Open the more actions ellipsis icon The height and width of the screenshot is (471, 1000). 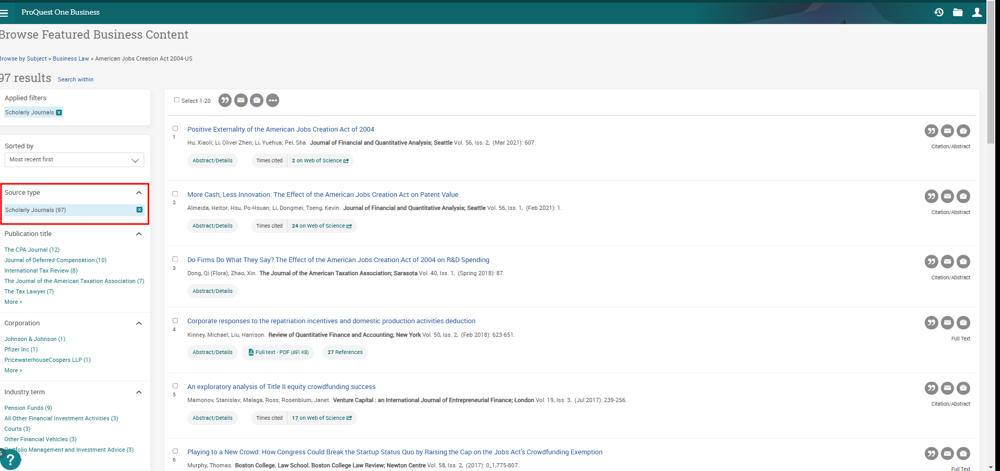272,100
